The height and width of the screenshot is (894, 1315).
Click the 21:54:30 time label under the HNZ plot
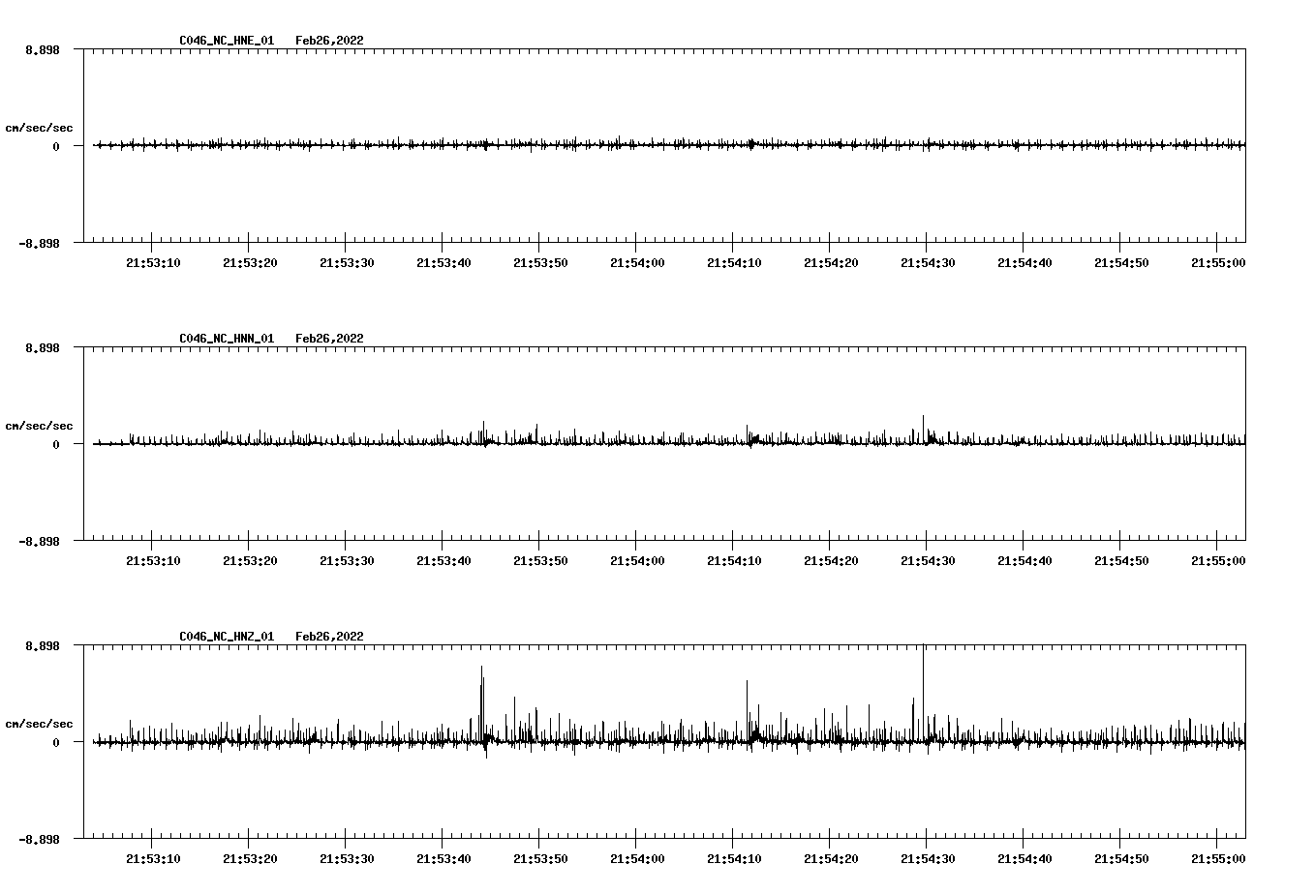click(928, 859)
